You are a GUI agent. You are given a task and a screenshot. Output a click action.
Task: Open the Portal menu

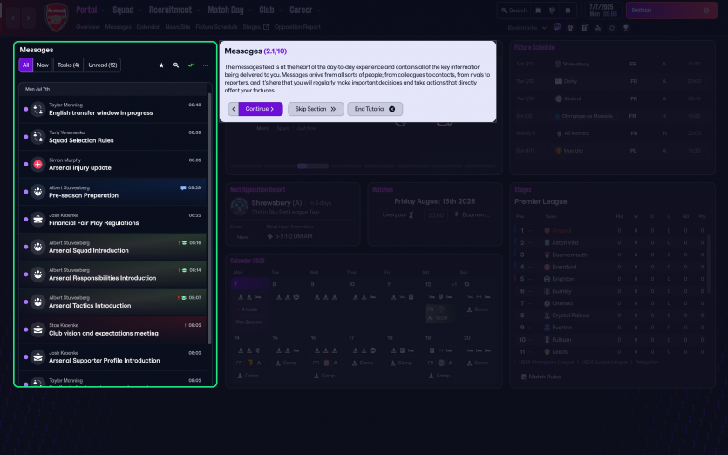[x=91, y=10]
